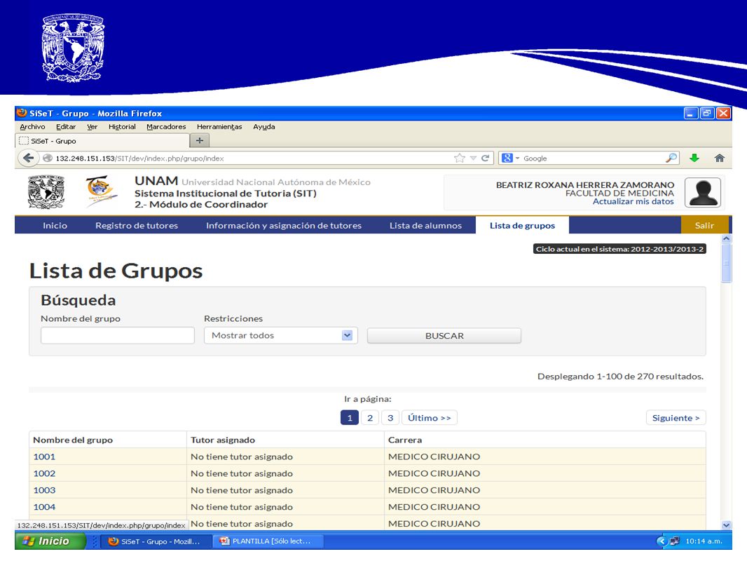747x561 pixels.
Task: Click the tutoring system logo beside UNAM shield
Action: click(x=101, y=191)
